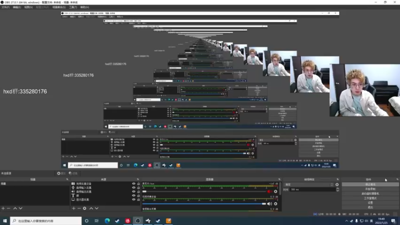Open Task View on taskbar
This screenshot has height=225, width=400.
tap(96, 220)
